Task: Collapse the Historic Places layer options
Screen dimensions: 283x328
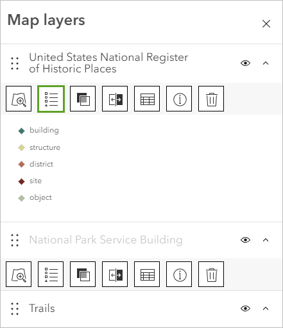Action: (x=266, y=63)
